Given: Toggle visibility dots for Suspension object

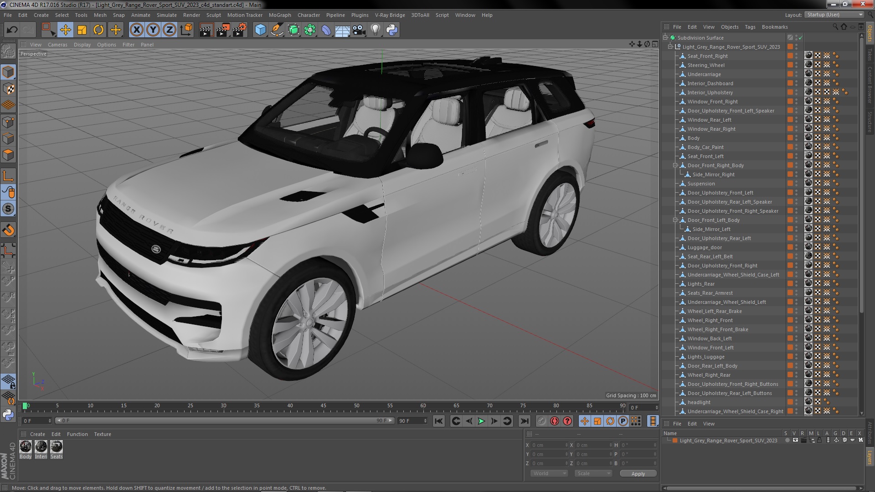Looking at the screenshot, I should [796, 184].
